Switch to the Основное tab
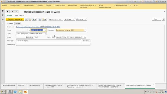This screenshot has height=94, width=167. coord(10,23)
